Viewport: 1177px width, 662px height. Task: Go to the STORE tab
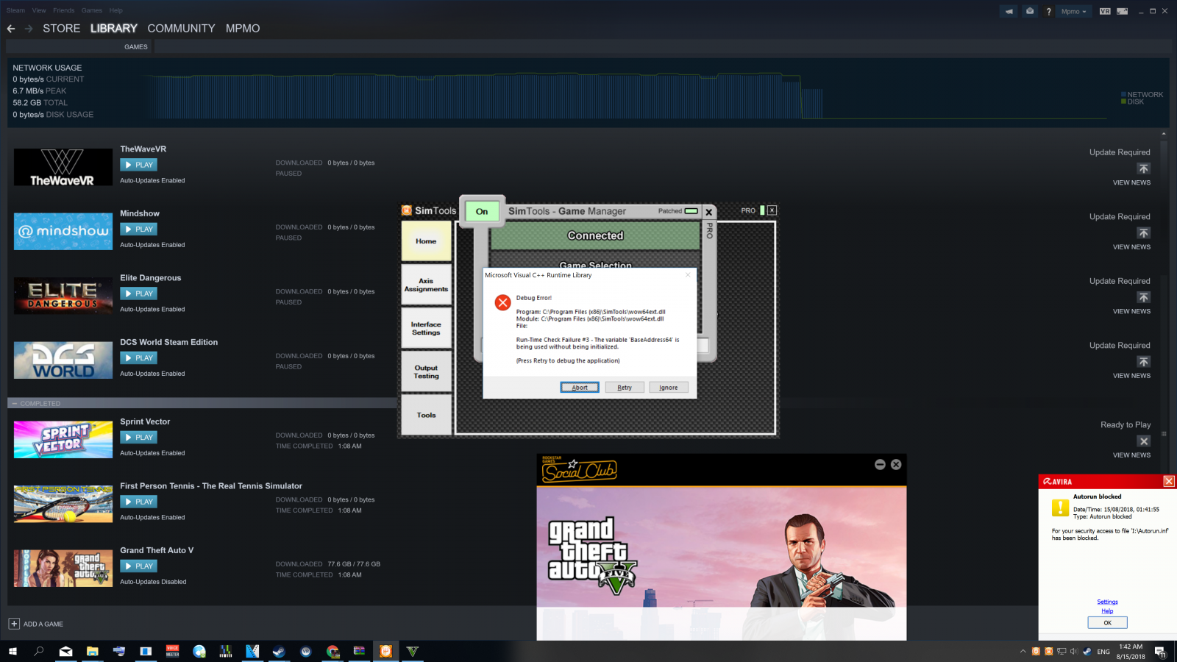(x=62, y=29)
